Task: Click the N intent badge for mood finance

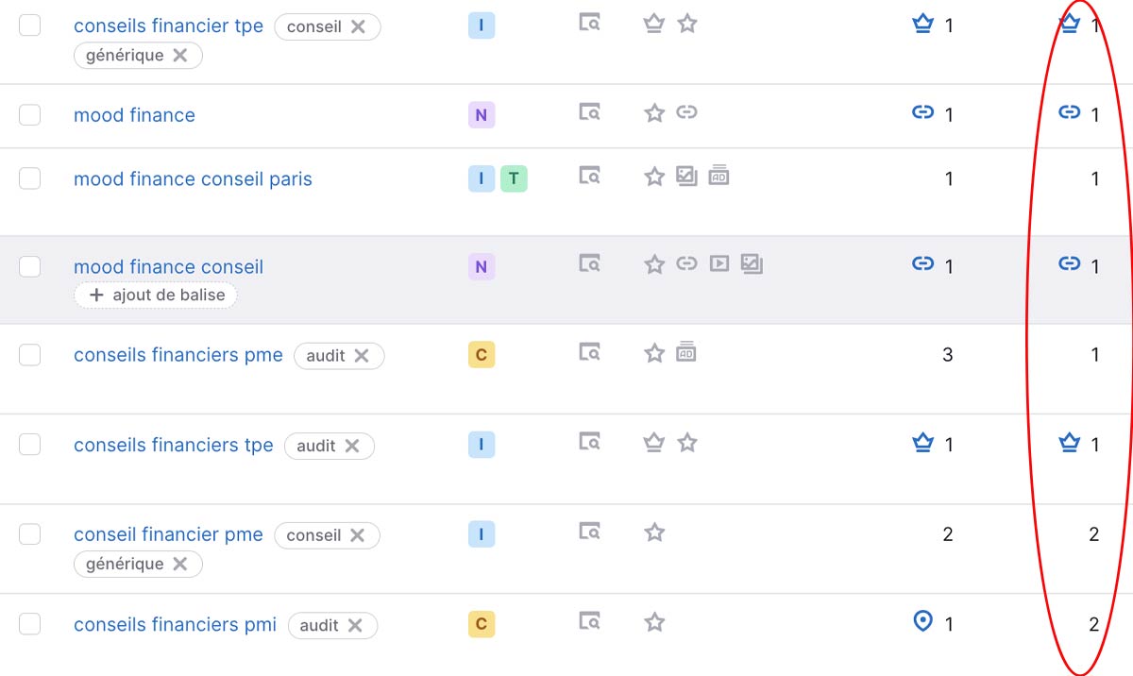Action: pos(481,115)
